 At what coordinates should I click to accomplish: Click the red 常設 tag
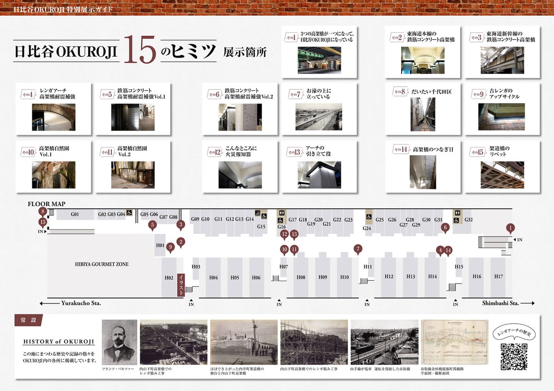click(x=28, y=320)
